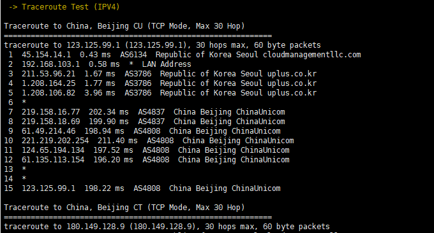Image resolution: width=434 pixels, height=233 pixels.
Task: Click the latency 202.34 ms
Action: 108,112
